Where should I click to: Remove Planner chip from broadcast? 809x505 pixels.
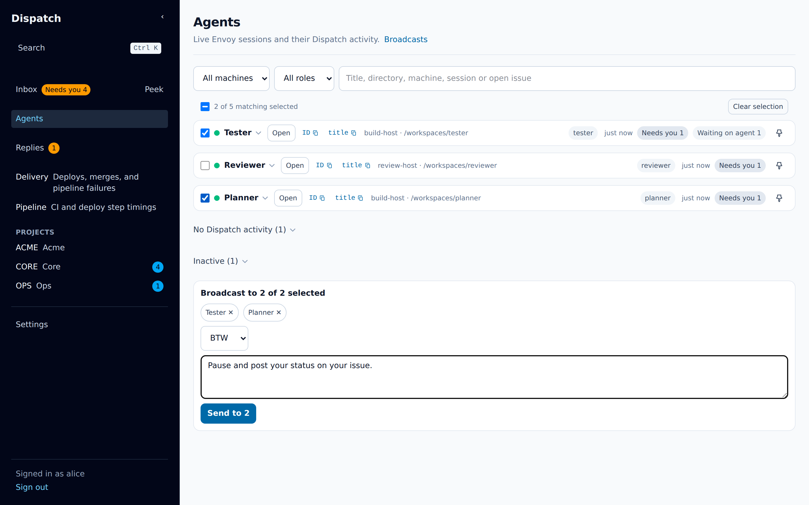click(279, 312)
